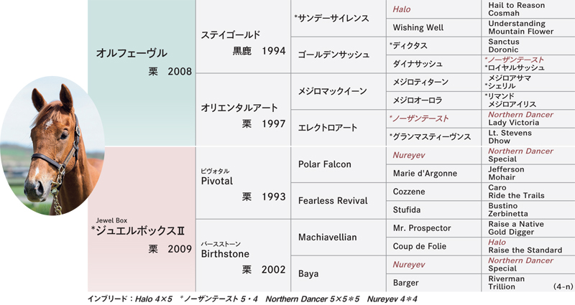Click ステイゴールド 1994 entry

(243, 37)
